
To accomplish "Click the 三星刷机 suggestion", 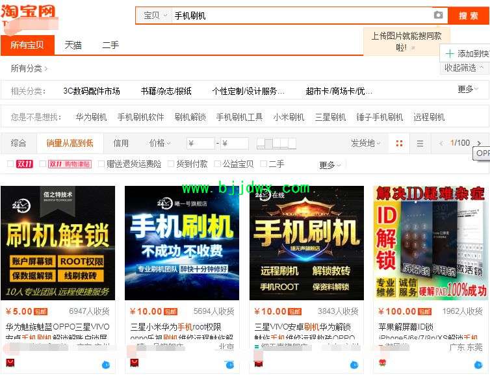I will (330, 117).
